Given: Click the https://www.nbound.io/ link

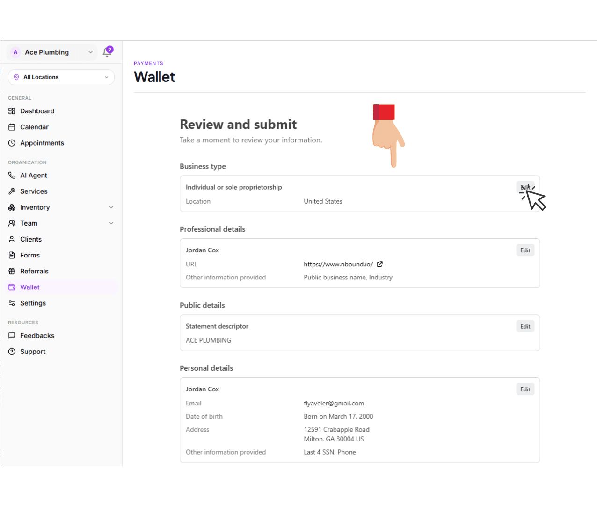Looking at the screenshot, I should click(338, 264).
